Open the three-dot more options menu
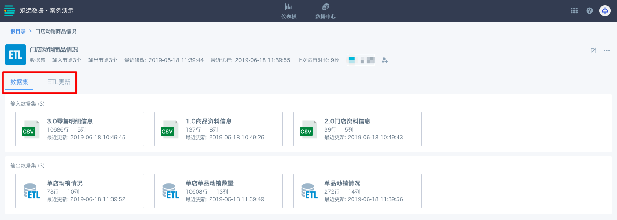 [x=607, y=50]
